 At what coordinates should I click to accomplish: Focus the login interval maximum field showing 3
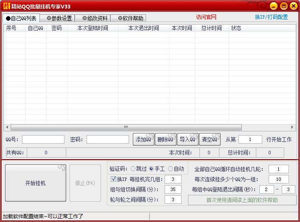tap(288, 189)
